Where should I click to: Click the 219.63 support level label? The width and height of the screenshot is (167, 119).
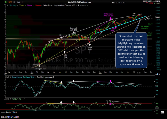(150, 33)
